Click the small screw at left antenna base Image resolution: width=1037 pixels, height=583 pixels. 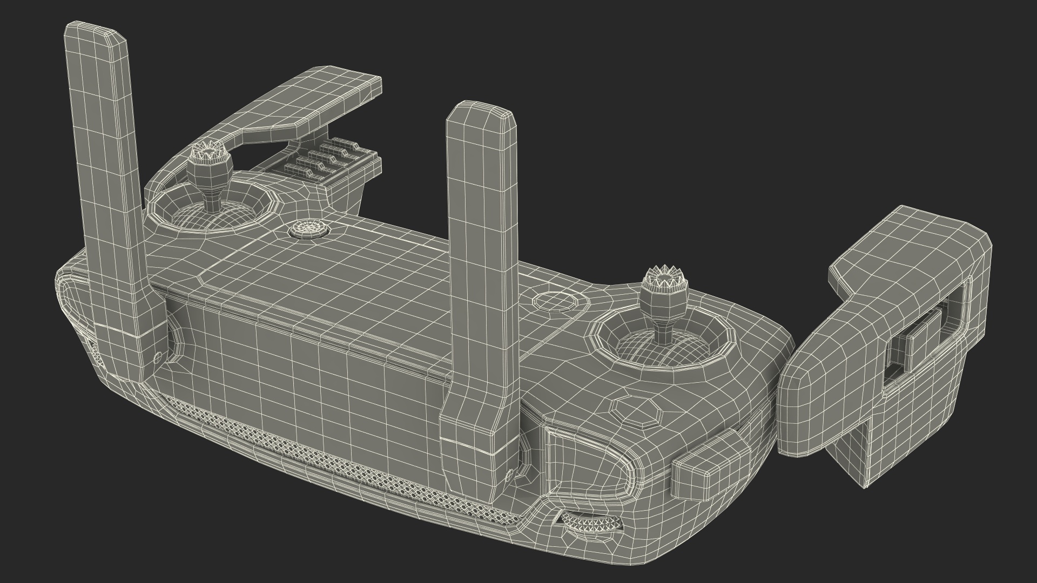(x=158, y=357)
